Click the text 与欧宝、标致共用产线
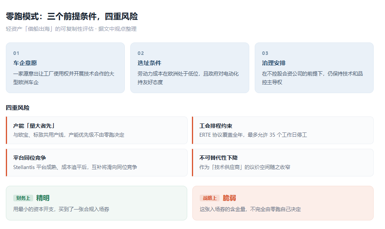The height and width of the screenshot is (229, 385). tap(39, 135)
